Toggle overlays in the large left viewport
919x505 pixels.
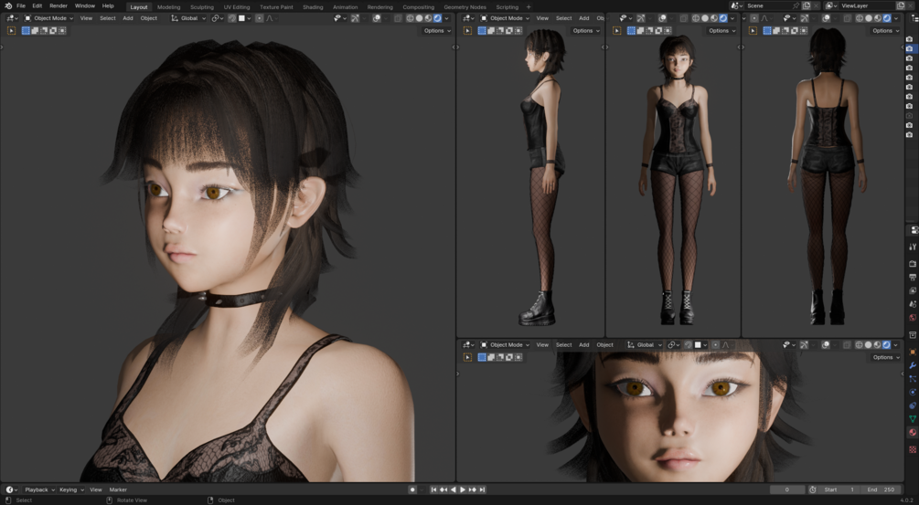click(377, 18)
